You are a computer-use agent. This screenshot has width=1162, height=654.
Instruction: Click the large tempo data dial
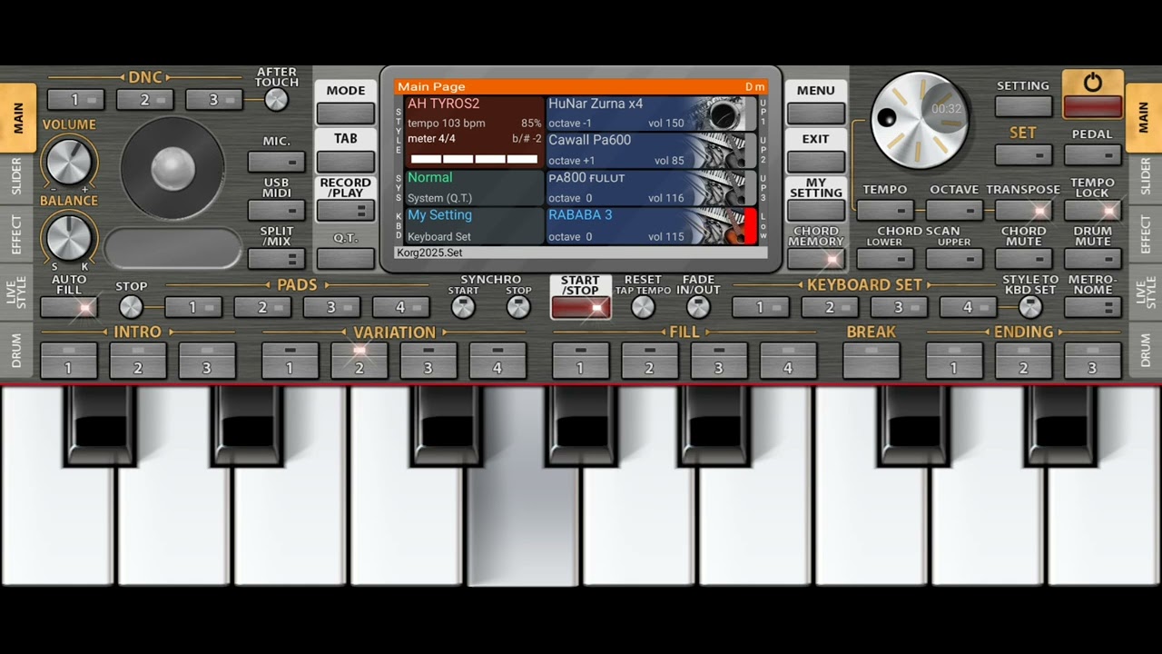(919, 120)
